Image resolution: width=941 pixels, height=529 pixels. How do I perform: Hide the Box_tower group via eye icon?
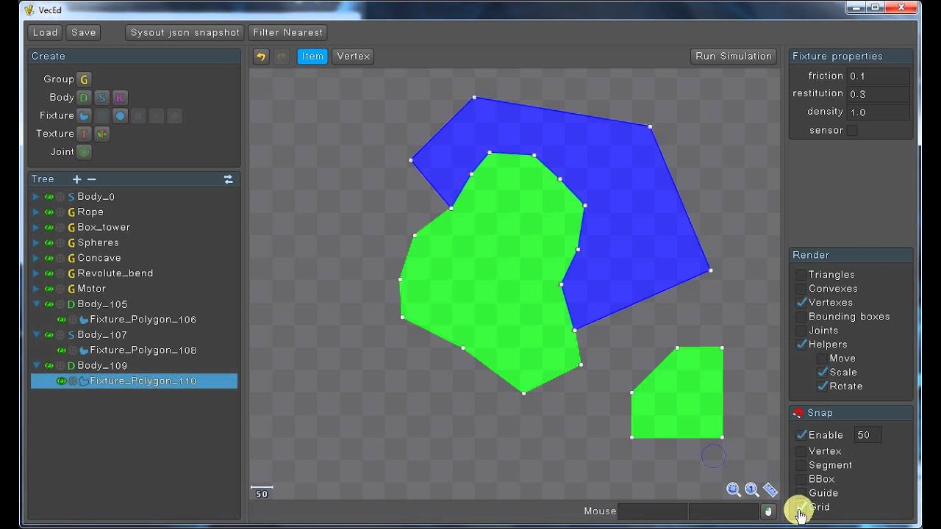tap(49, 228)
